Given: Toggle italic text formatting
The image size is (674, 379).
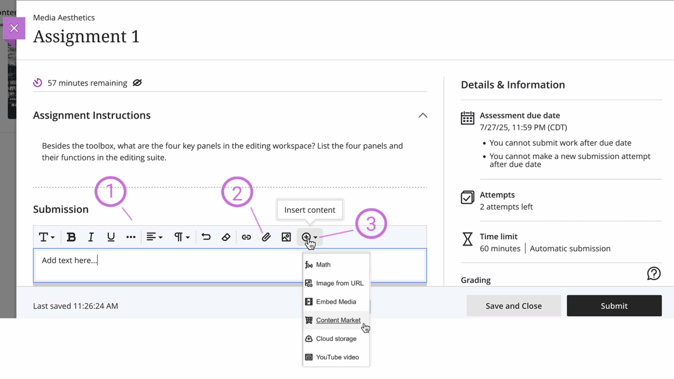Looking at the screenshot, I should [x=91, y=237].
